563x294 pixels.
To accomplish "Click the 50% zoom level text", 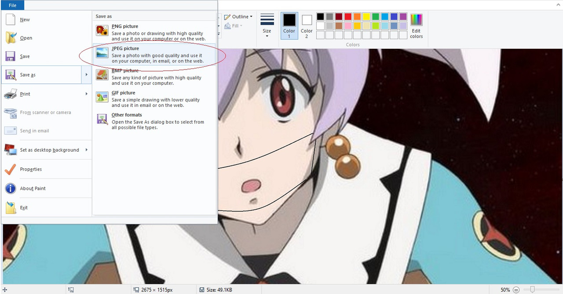I will [x=505, y=290].
